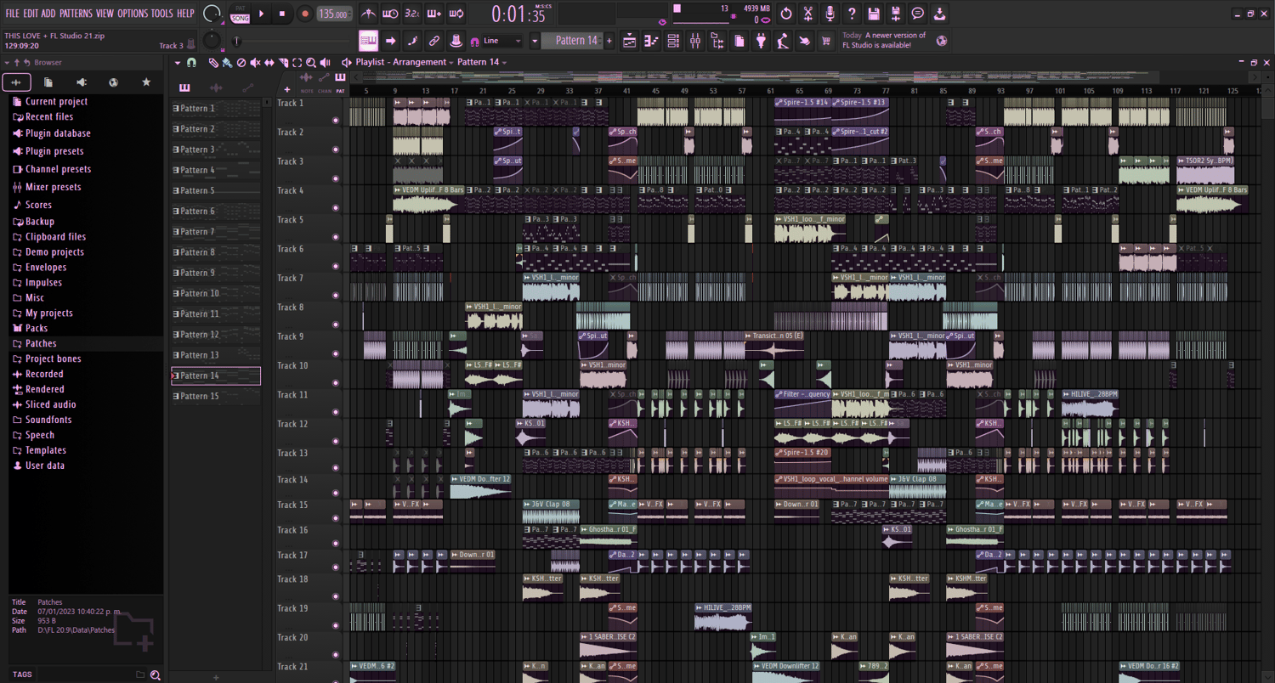The height and width of the screenshot is (683, 1275).
Task: Select the Draw pencil tool in Playlist
Action: pos(214,62)
